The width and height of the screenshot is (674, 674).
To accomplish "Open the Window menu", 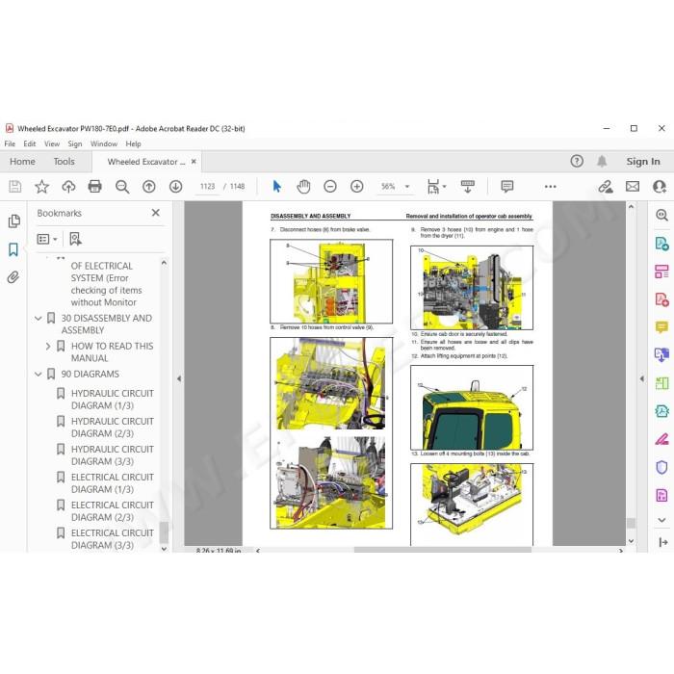I will coord(104,144).
